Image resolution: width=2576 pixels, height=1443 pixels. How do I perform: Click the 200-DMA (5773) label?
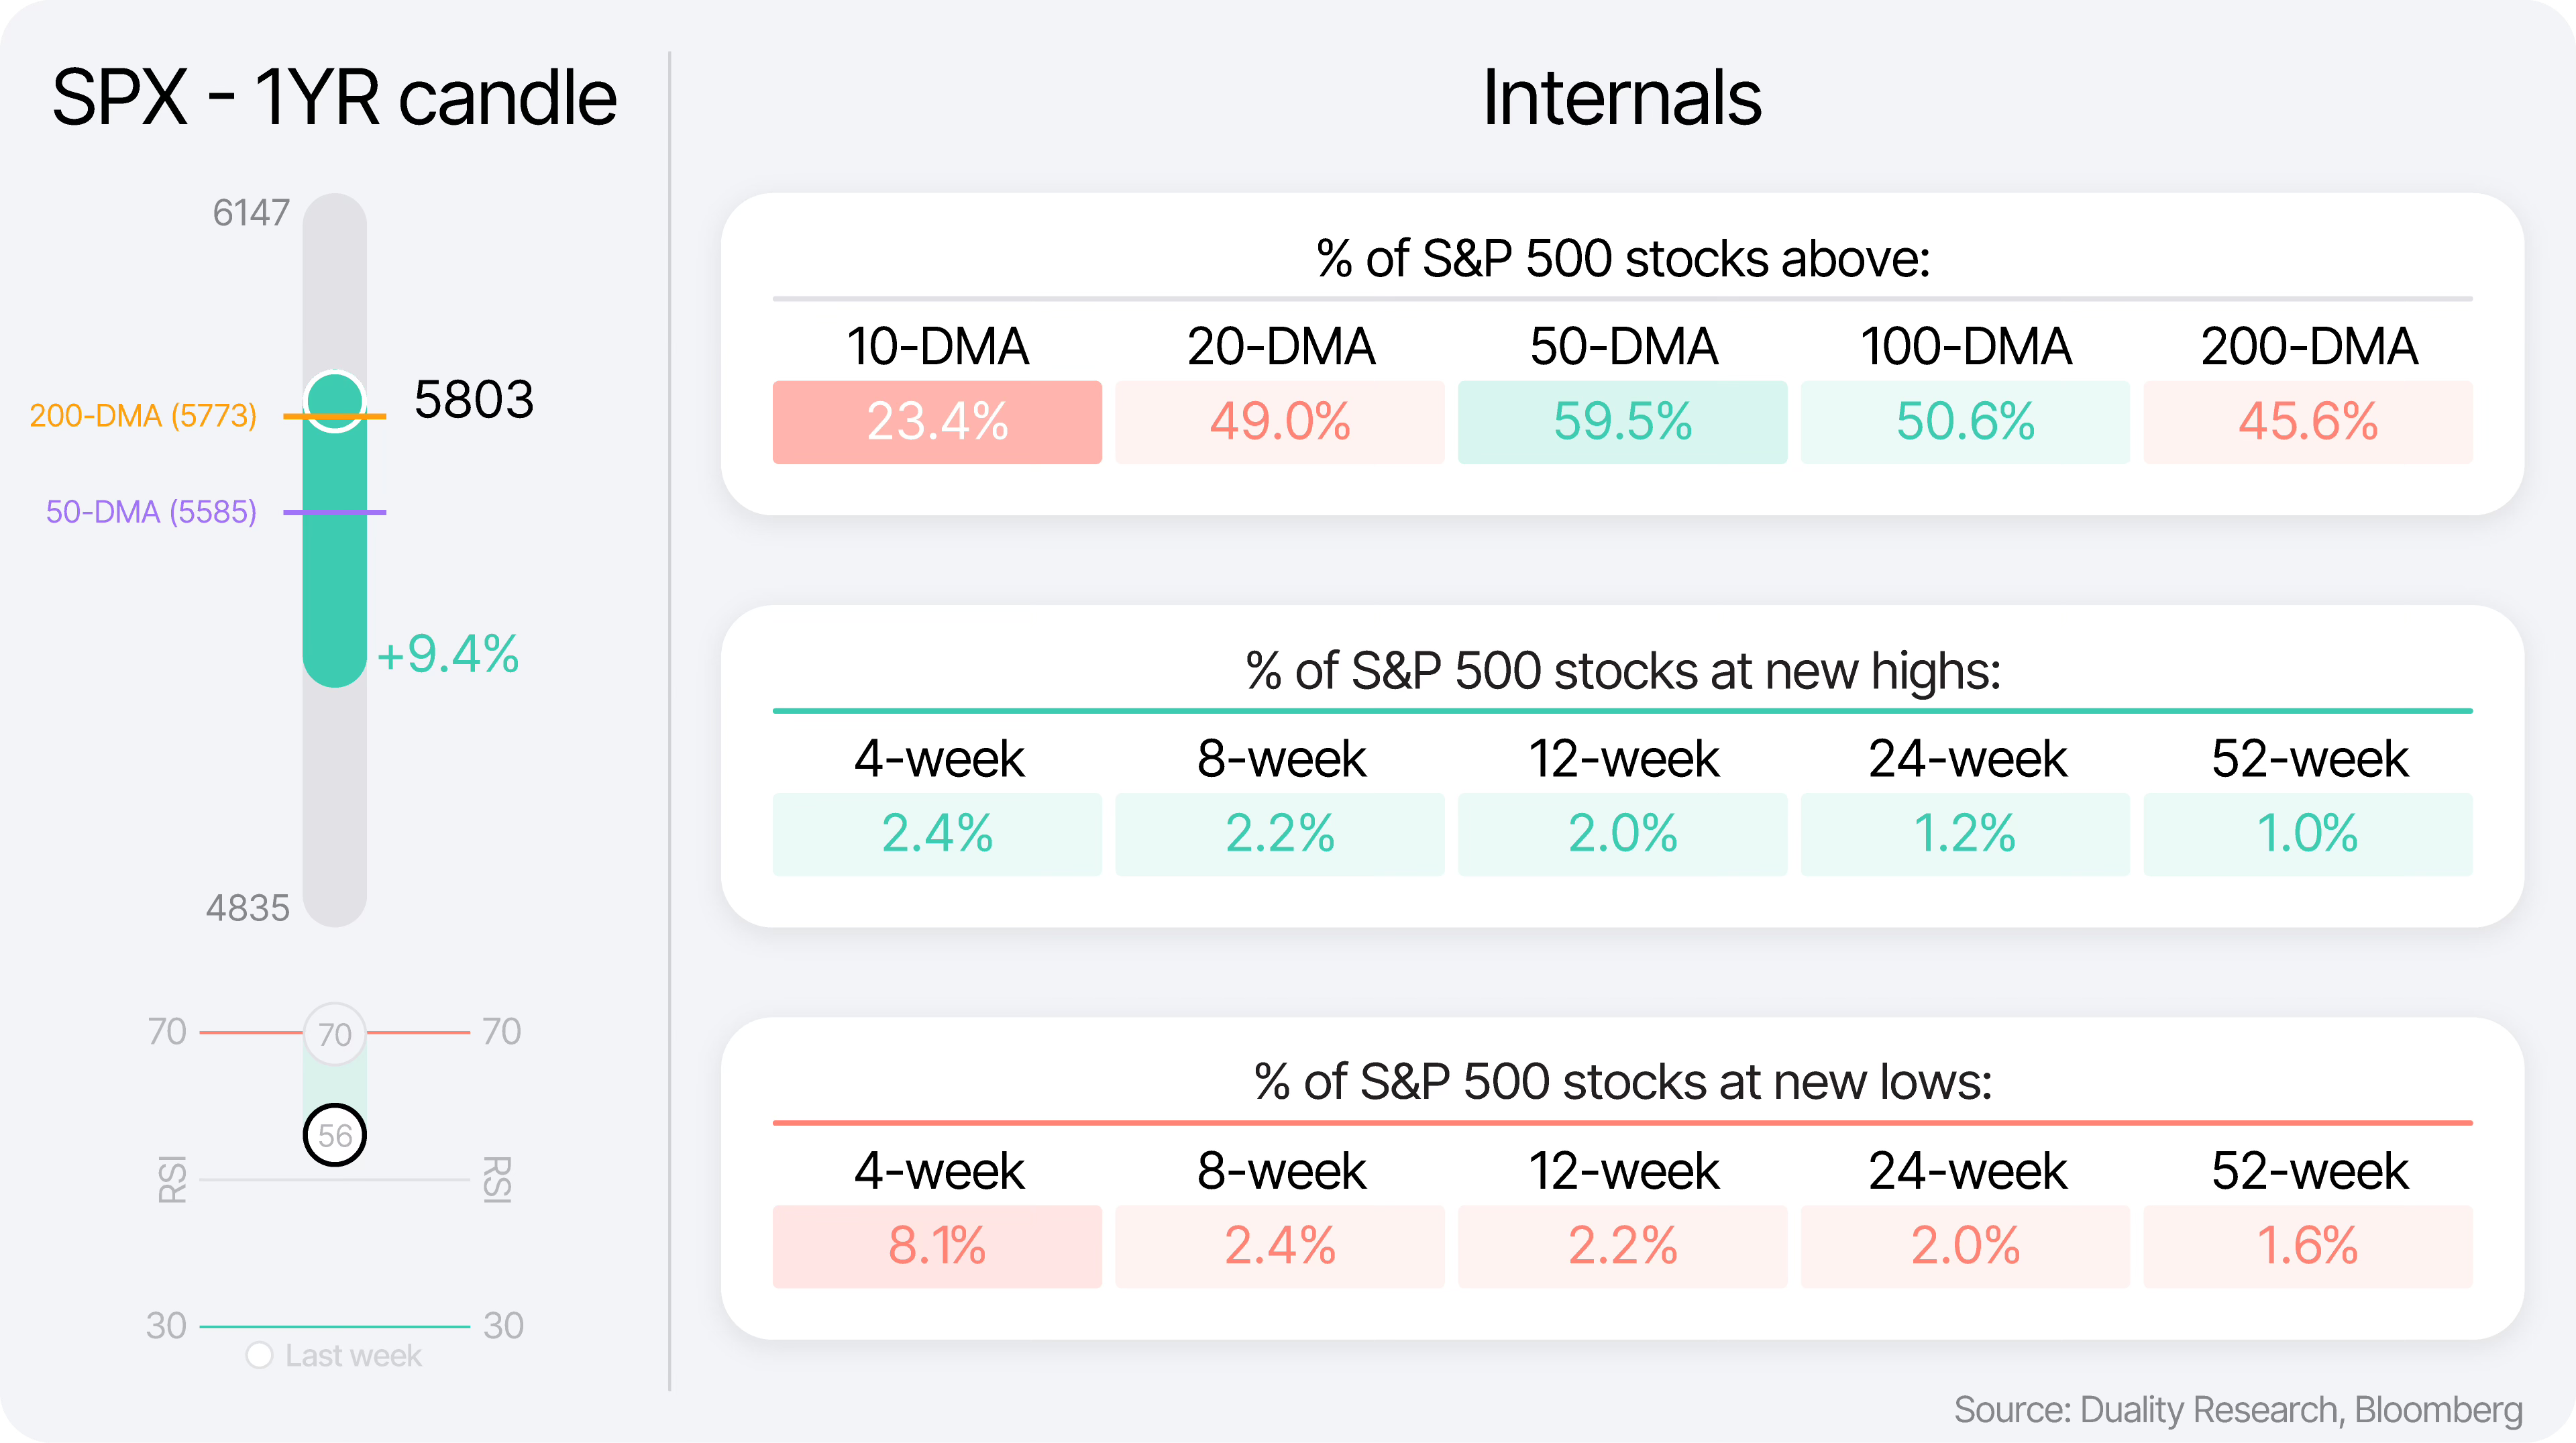tap(143, 415)
